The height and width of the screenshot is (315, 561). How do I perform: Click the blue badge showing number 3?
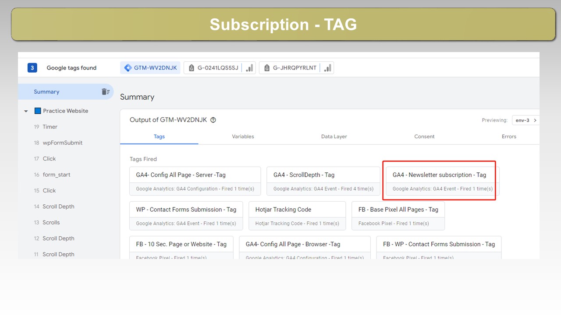pyautogui.click(x=32, y=68)
